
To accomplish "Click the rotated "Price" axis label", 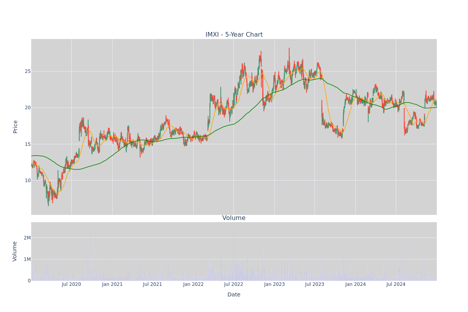I will (x=16, y=127).
